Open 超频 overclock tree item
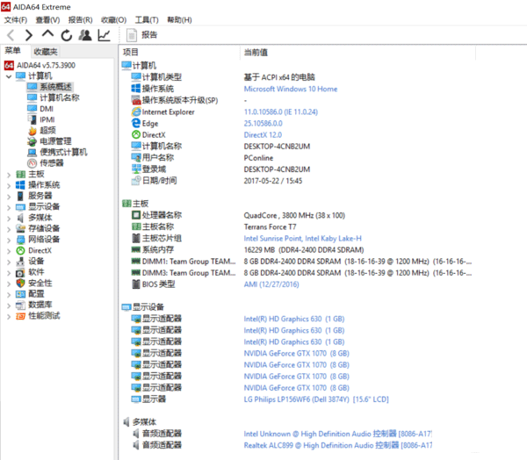The height and width of the screenshot is (460, 527). coord(41,131)
